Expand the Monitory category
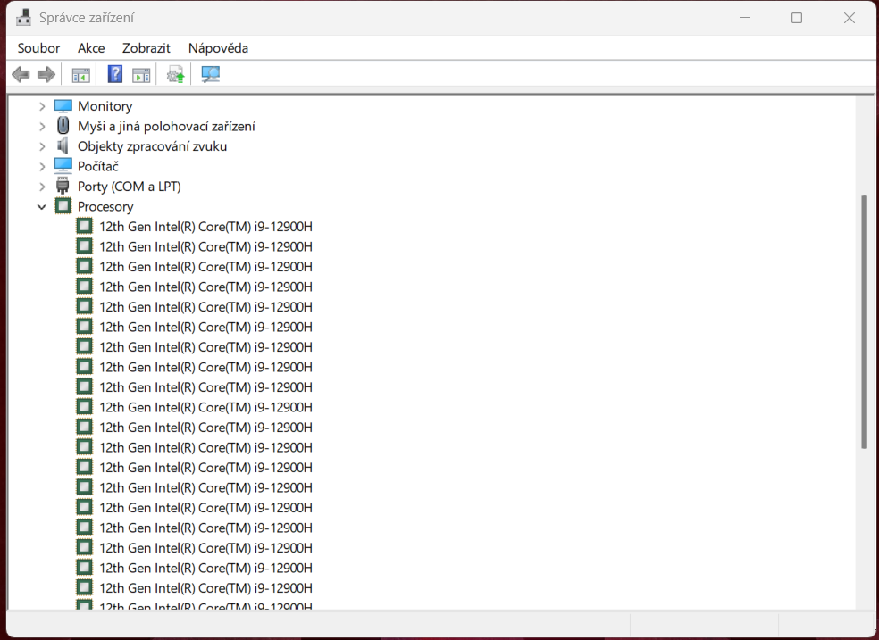This screenshot has height=640, width=879. point(42,106)
